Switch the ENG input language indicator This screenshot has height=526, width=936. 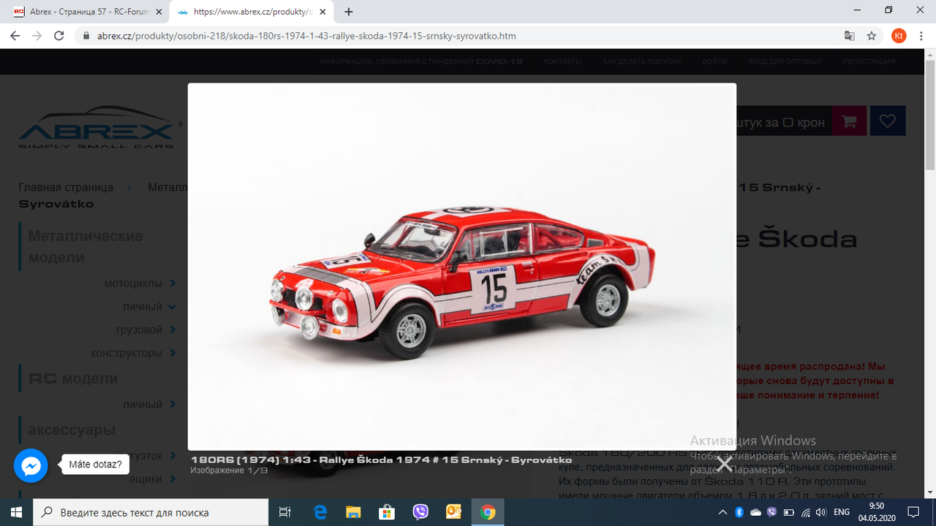pyautogui.click(x=842, y=512)
